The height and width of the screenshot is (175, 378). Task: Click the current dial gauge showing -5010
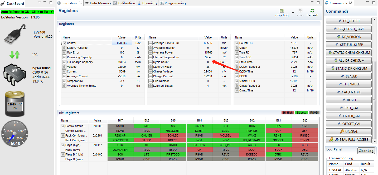coord(15,133)
